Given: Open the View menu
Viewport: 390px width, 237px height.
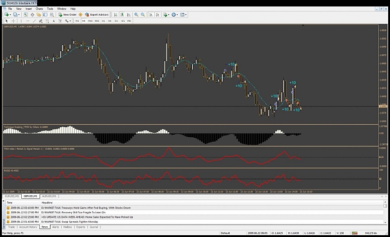Looking at the screenshot, I should (x=19, y=9).
